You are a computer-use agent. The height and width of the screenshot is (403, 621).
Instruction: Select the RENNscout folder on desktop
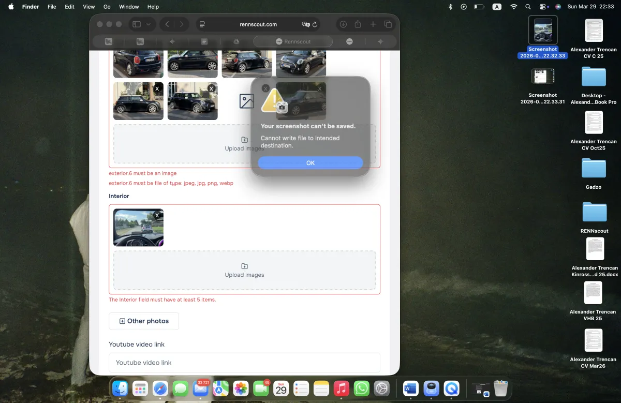pyautogui.click(x=594, y=213)
